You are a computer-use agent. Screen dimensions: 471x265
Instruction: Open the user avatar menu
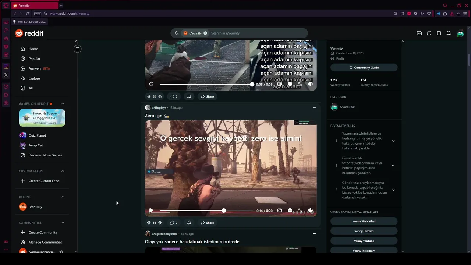[460, 33]
